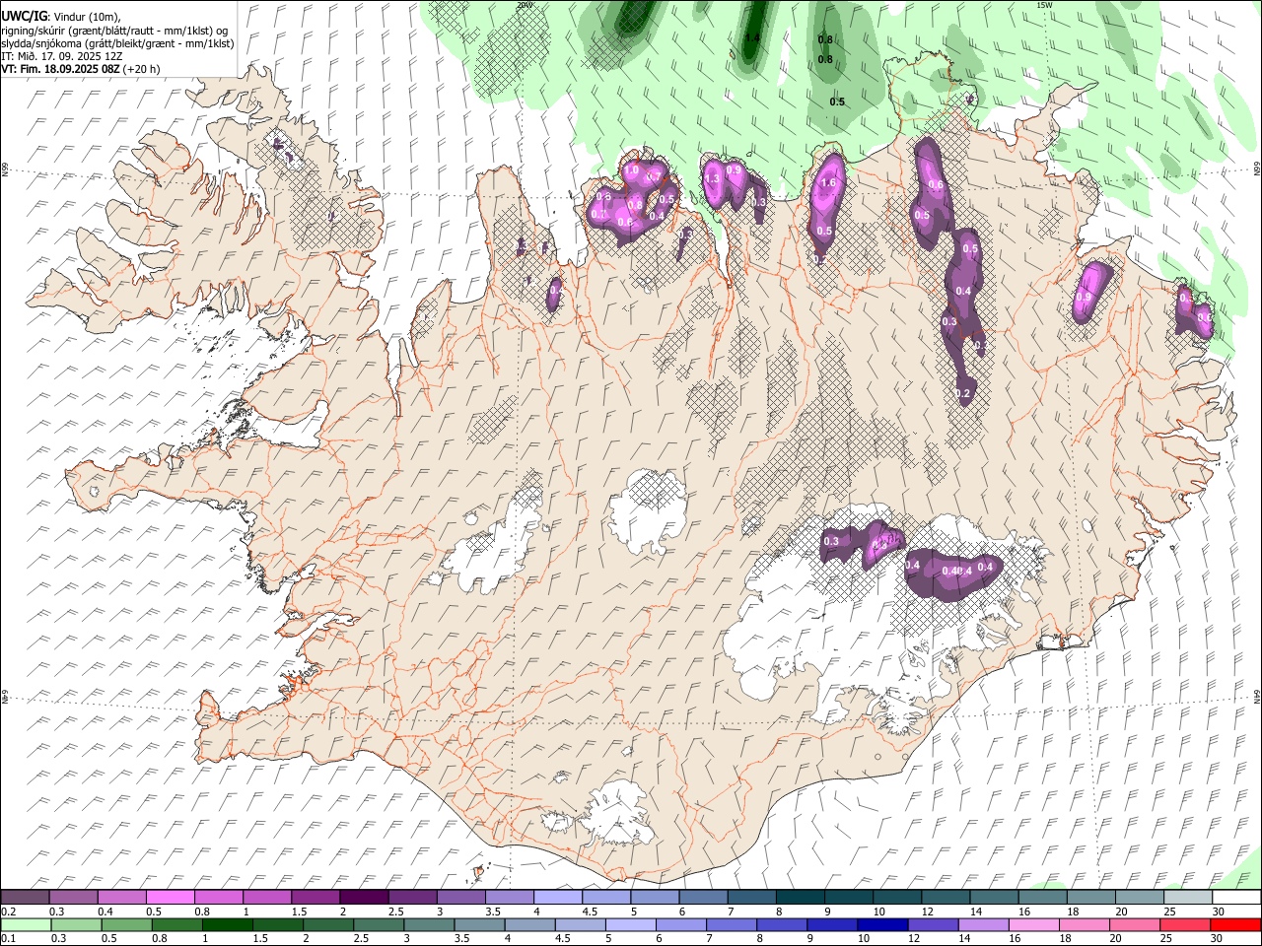Click the rain legend swatch between 0.1 and 0.3
Screen dimensions: 1262x946
[26, 924]
